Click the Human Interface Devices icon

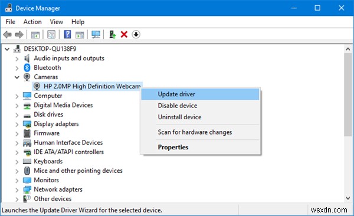click(27, 143)
